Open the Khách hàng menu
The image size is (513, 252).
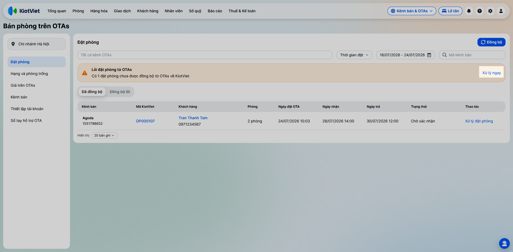[x=148, y=11]
